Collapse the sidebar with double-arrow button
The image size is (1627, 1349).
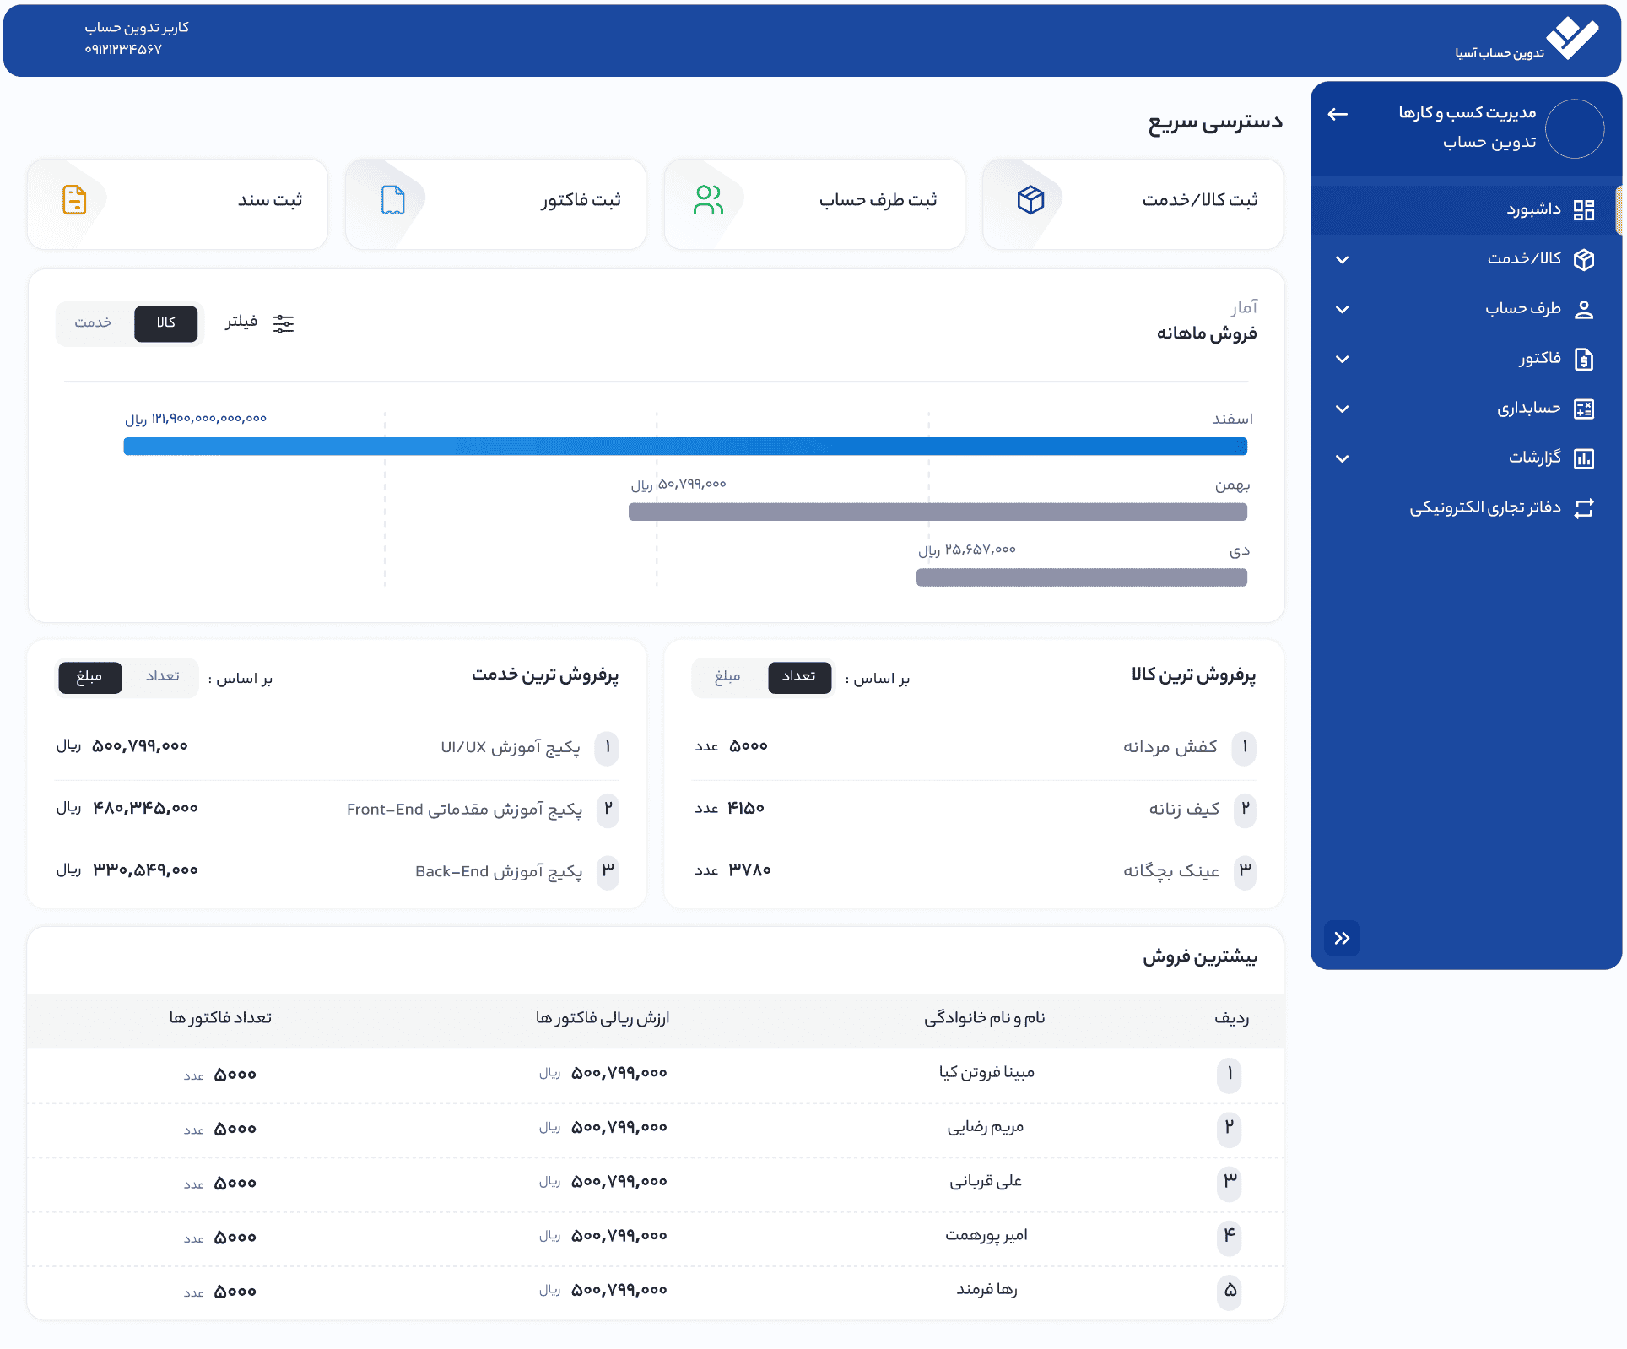(x=1342, y=938)
